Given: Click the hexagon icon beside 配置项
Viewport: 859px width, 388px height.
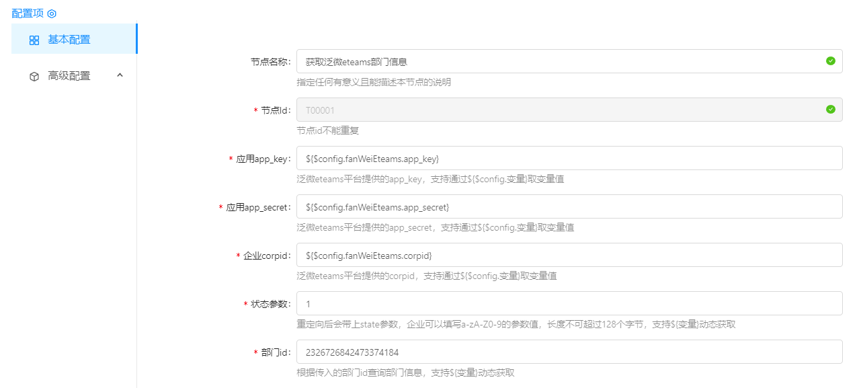Looking at the screenshot, I should 52,13.
